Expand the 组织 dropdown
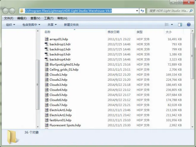This screenshot has width=196, height=147. pyautogui.click(x=10, y=25)
